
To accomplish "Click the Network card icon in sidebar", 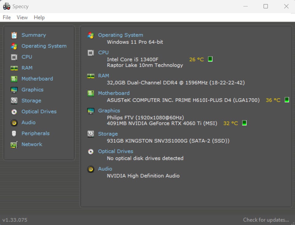I will point(14,145).
